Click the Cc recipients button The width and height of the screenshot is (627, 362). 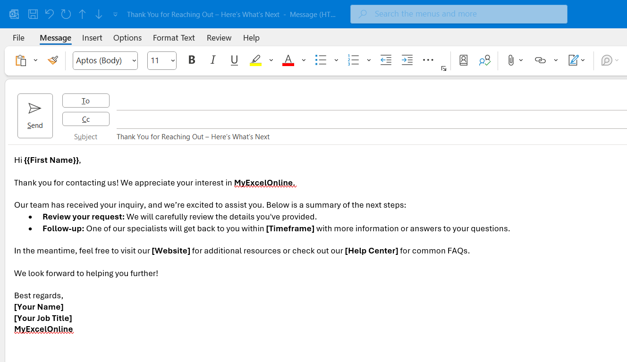(86, 119)
